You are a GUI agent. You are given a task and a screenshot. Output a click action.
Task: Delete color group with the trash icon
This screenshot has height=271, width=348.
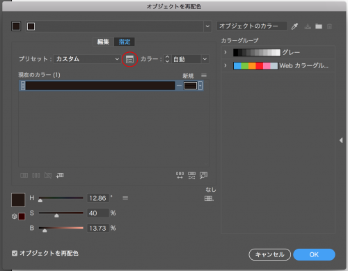click(329, 26)
